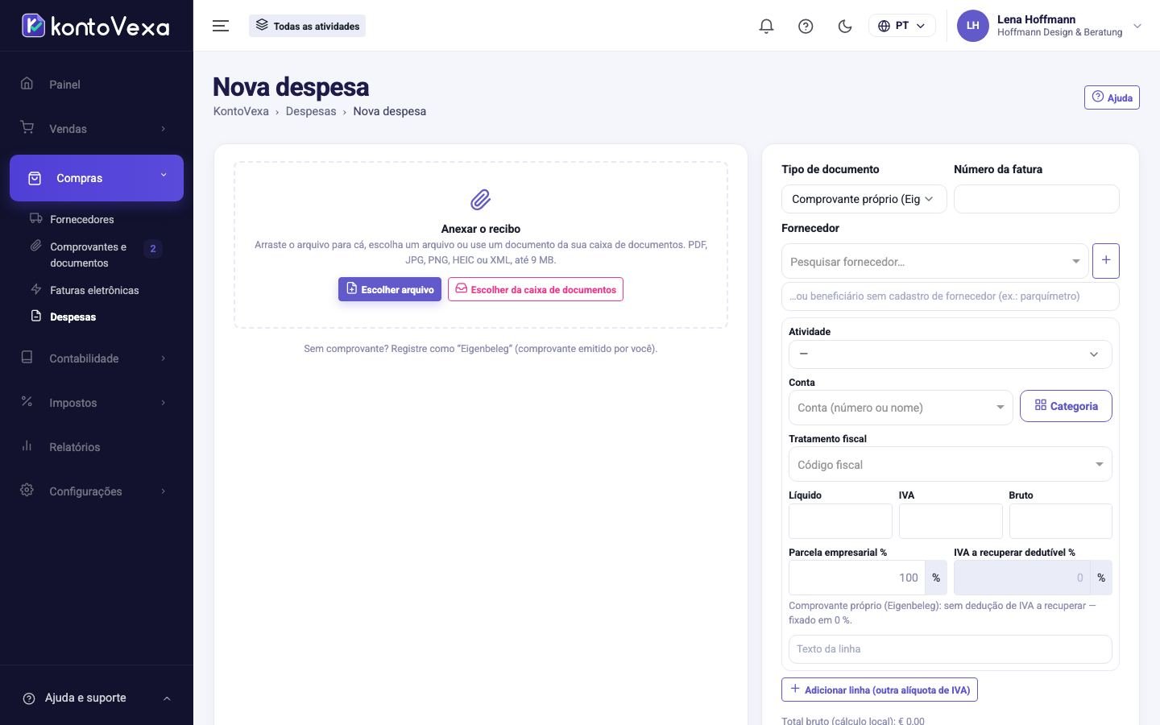Open Fornecedores in the sidebar

coord(81,219)
